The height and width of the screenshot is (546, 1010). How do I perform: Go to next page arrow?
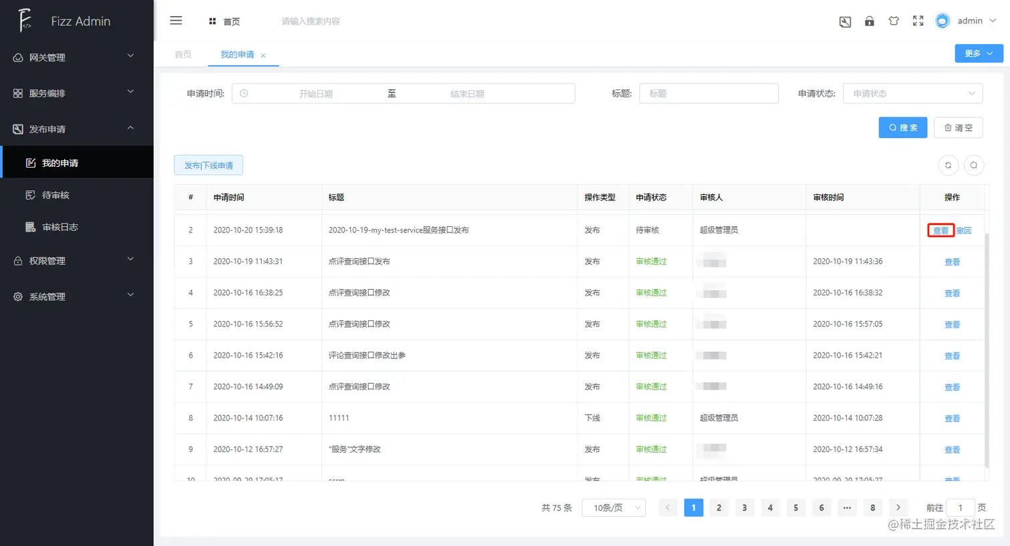898,508
